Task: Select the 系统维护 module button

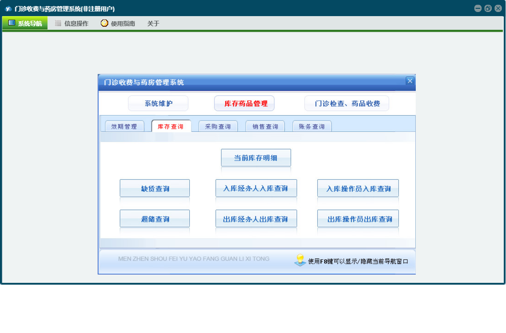Action: tap(158, 103)
